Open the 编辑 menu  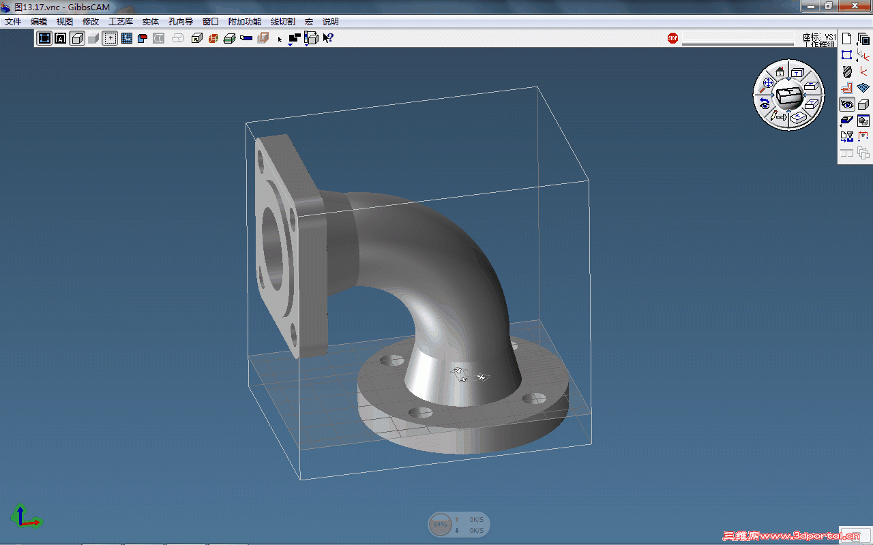[x=39, y=22]
